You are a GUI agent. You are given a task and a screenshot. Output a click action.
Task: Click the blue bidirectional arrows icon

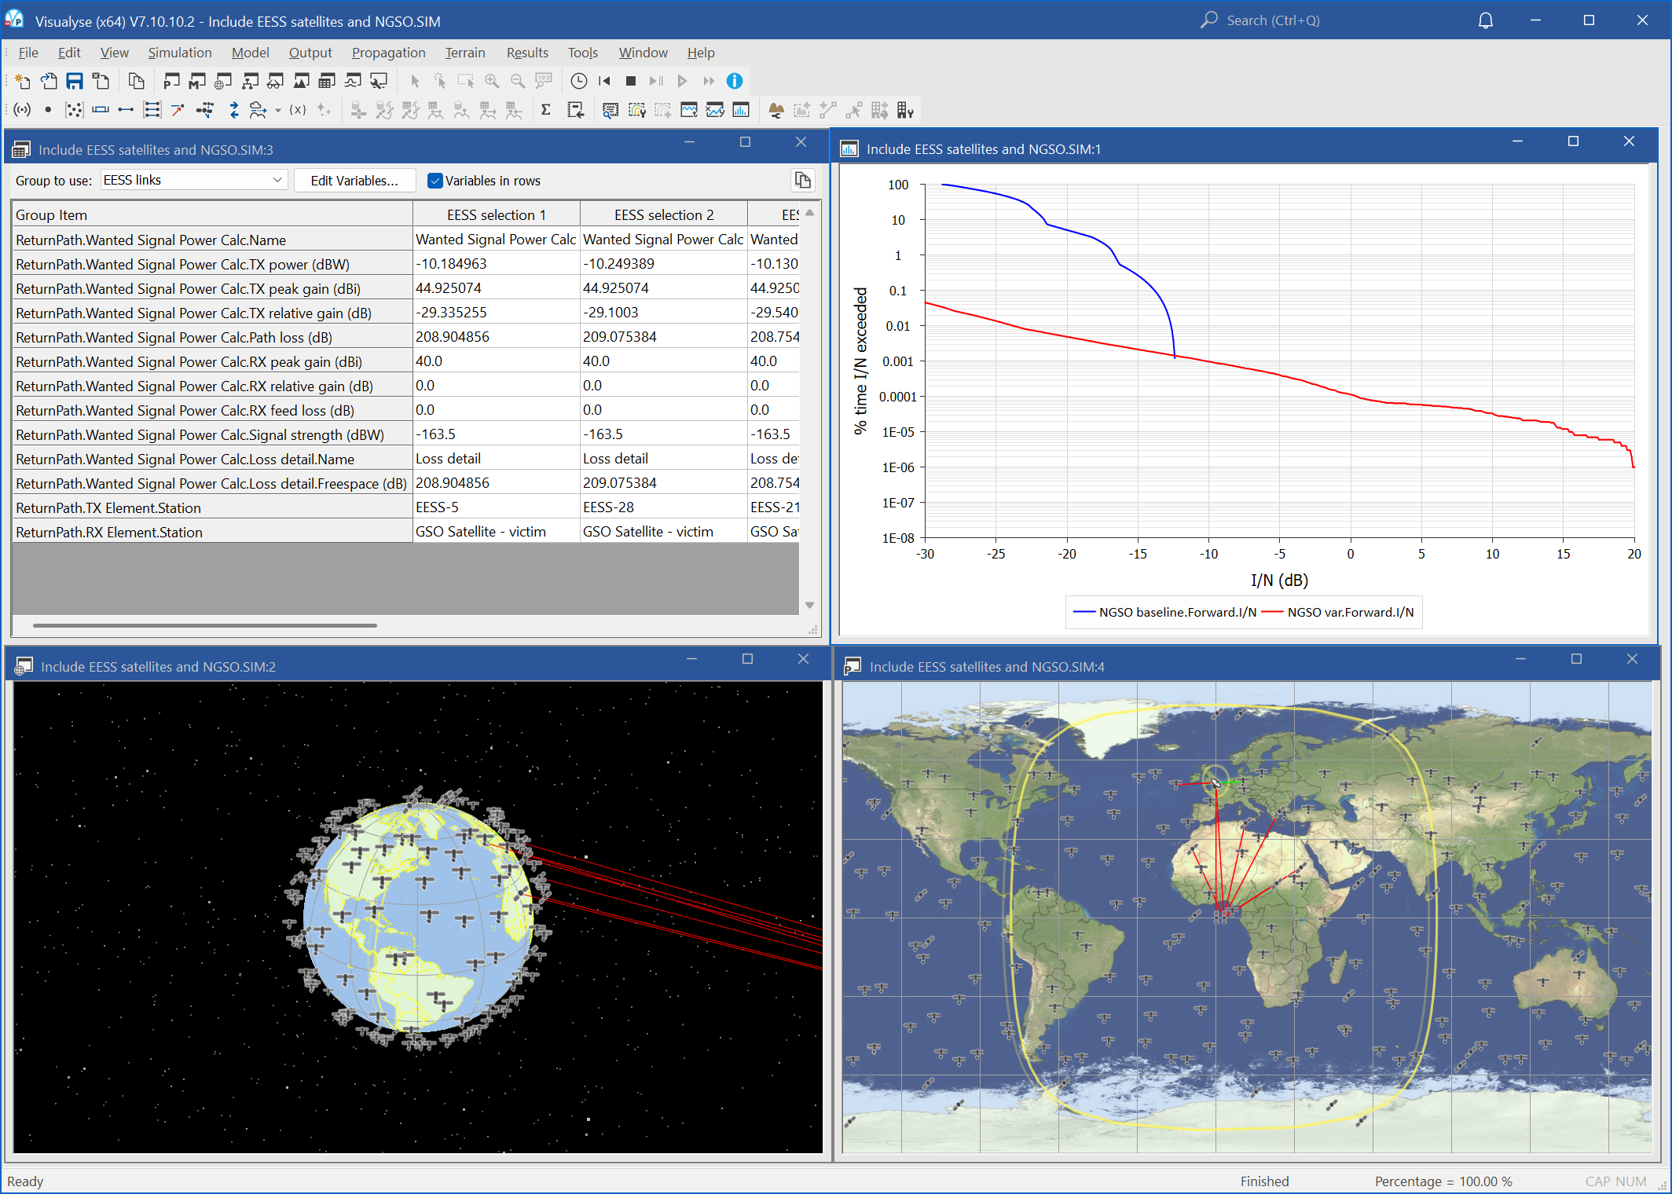coord(233,110)
